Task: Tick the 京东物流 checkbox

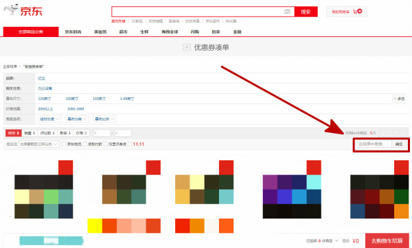Action: coord(64,144)
